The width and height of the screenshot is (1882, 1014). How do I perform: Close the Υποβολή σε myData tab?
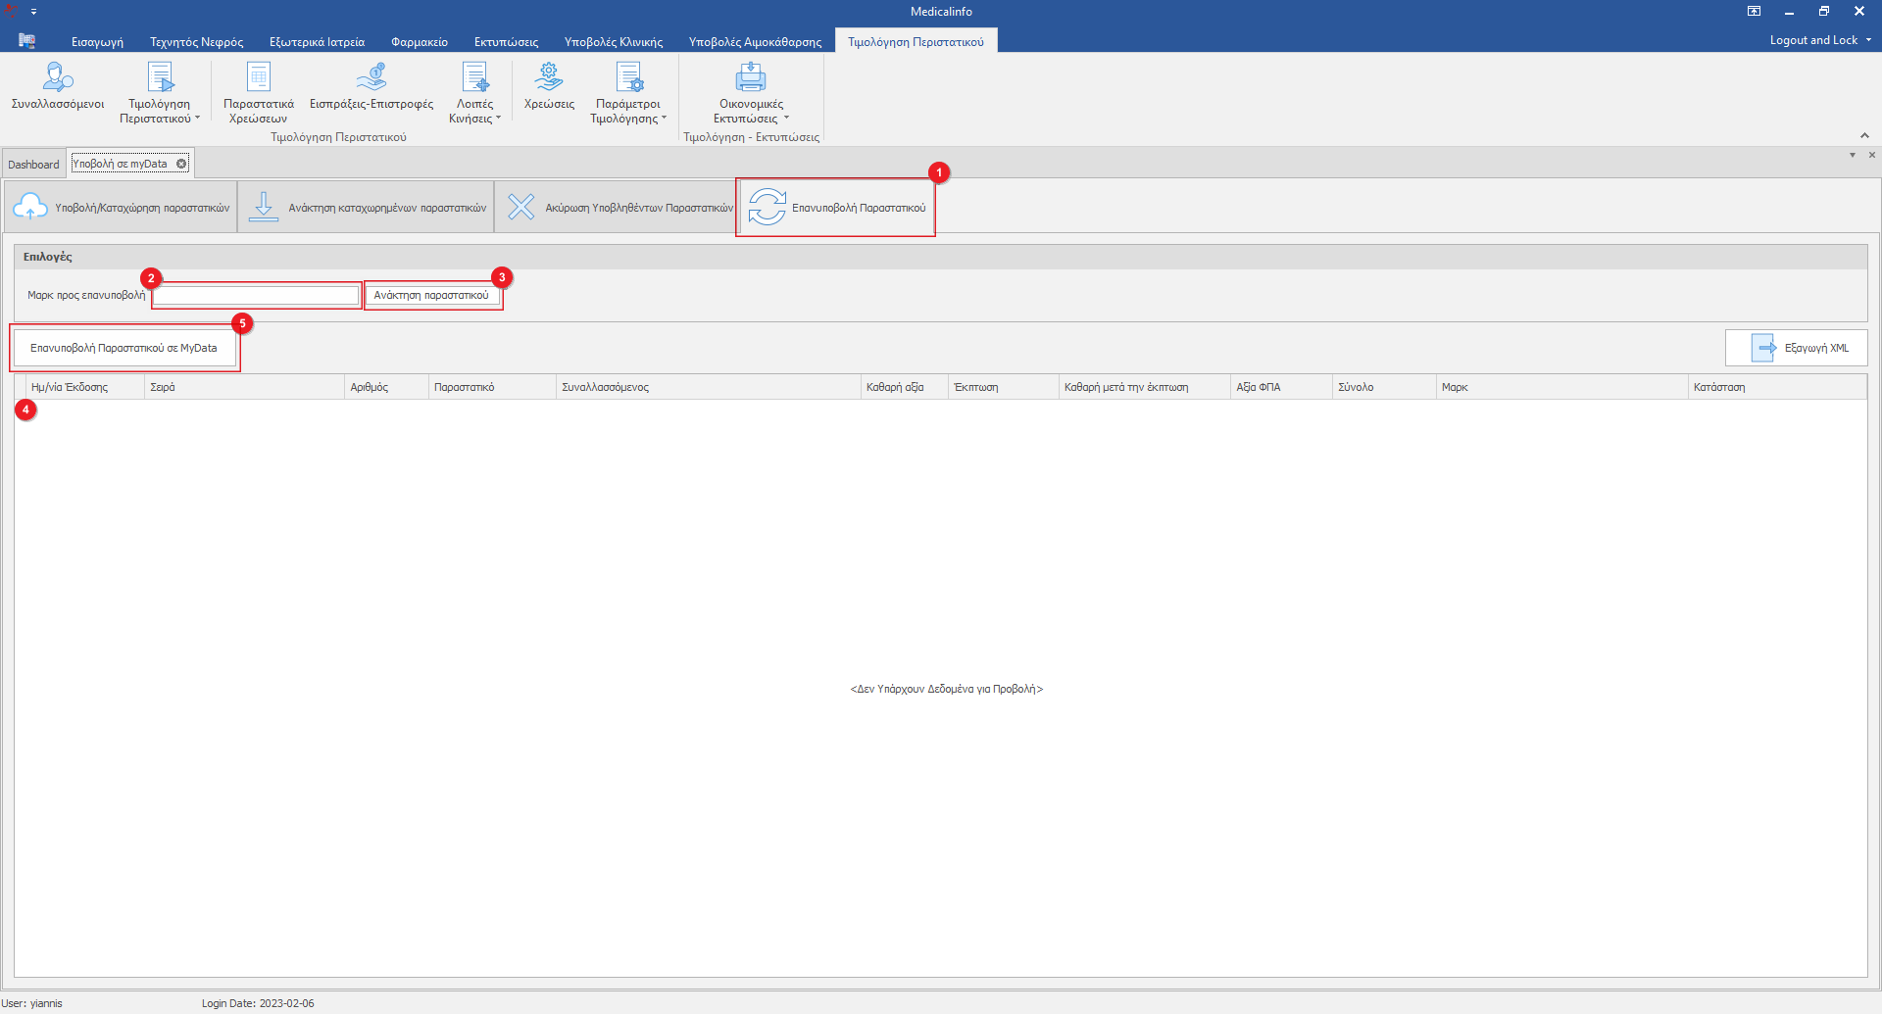tap(181, 164)
